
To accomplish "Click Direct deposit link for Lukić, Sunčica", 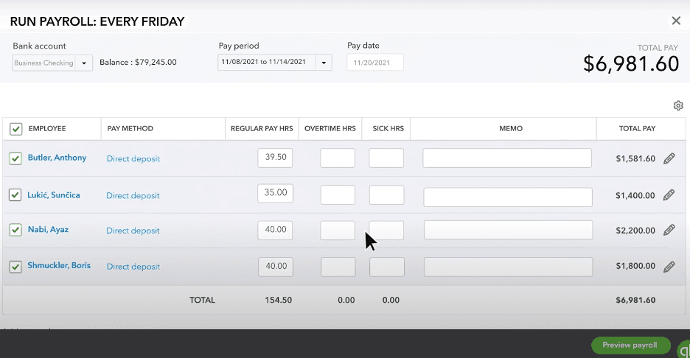I will [133, 196].
